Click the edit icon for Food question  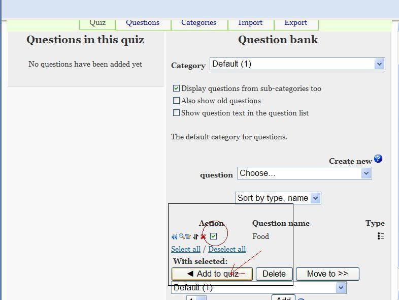[188, 236]
